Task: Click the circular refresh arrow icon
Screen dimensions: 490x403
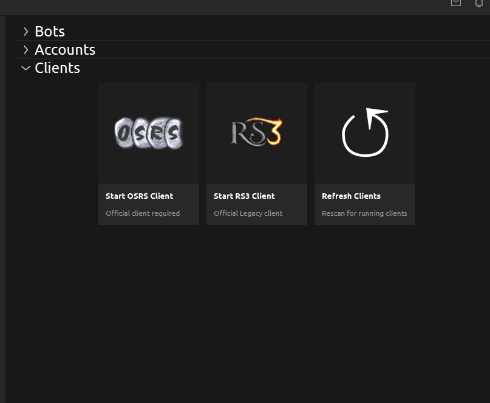Action: pyautogui.click(x=365, y=133)
